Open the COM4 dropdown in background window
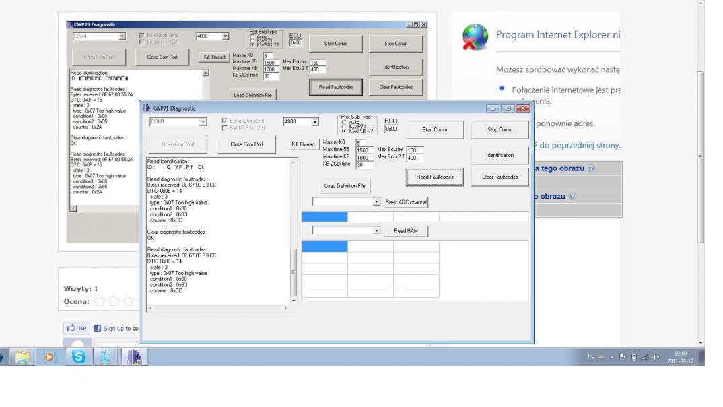Screen dimensions: 723x407 122,36
